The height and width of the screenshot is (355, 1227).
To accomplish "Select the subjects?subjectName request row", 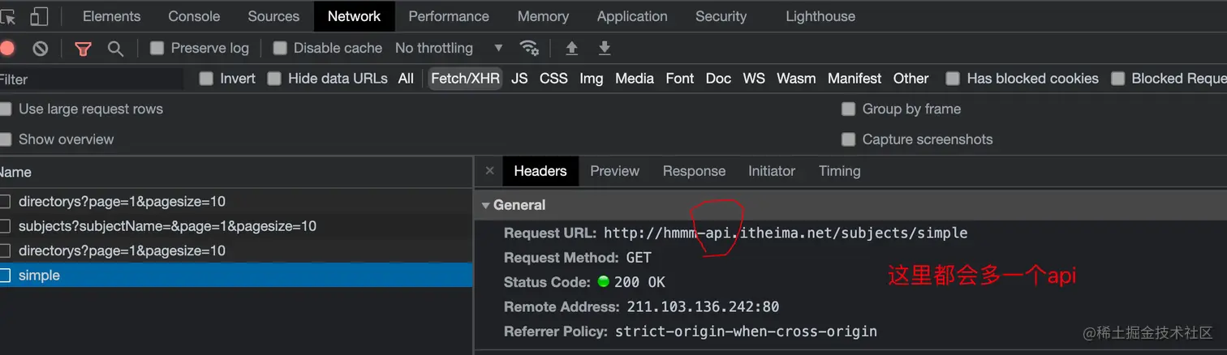I will pyautogui.click(x=167, y=226).
